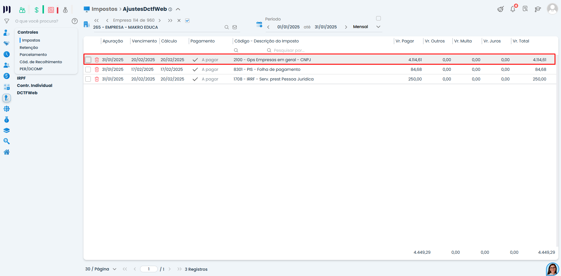Image resolution: width=561 pixels, height=276 pixels.
Task: Click the trash icon on the 8301 PIS row
Action: [x=97, y=69]
